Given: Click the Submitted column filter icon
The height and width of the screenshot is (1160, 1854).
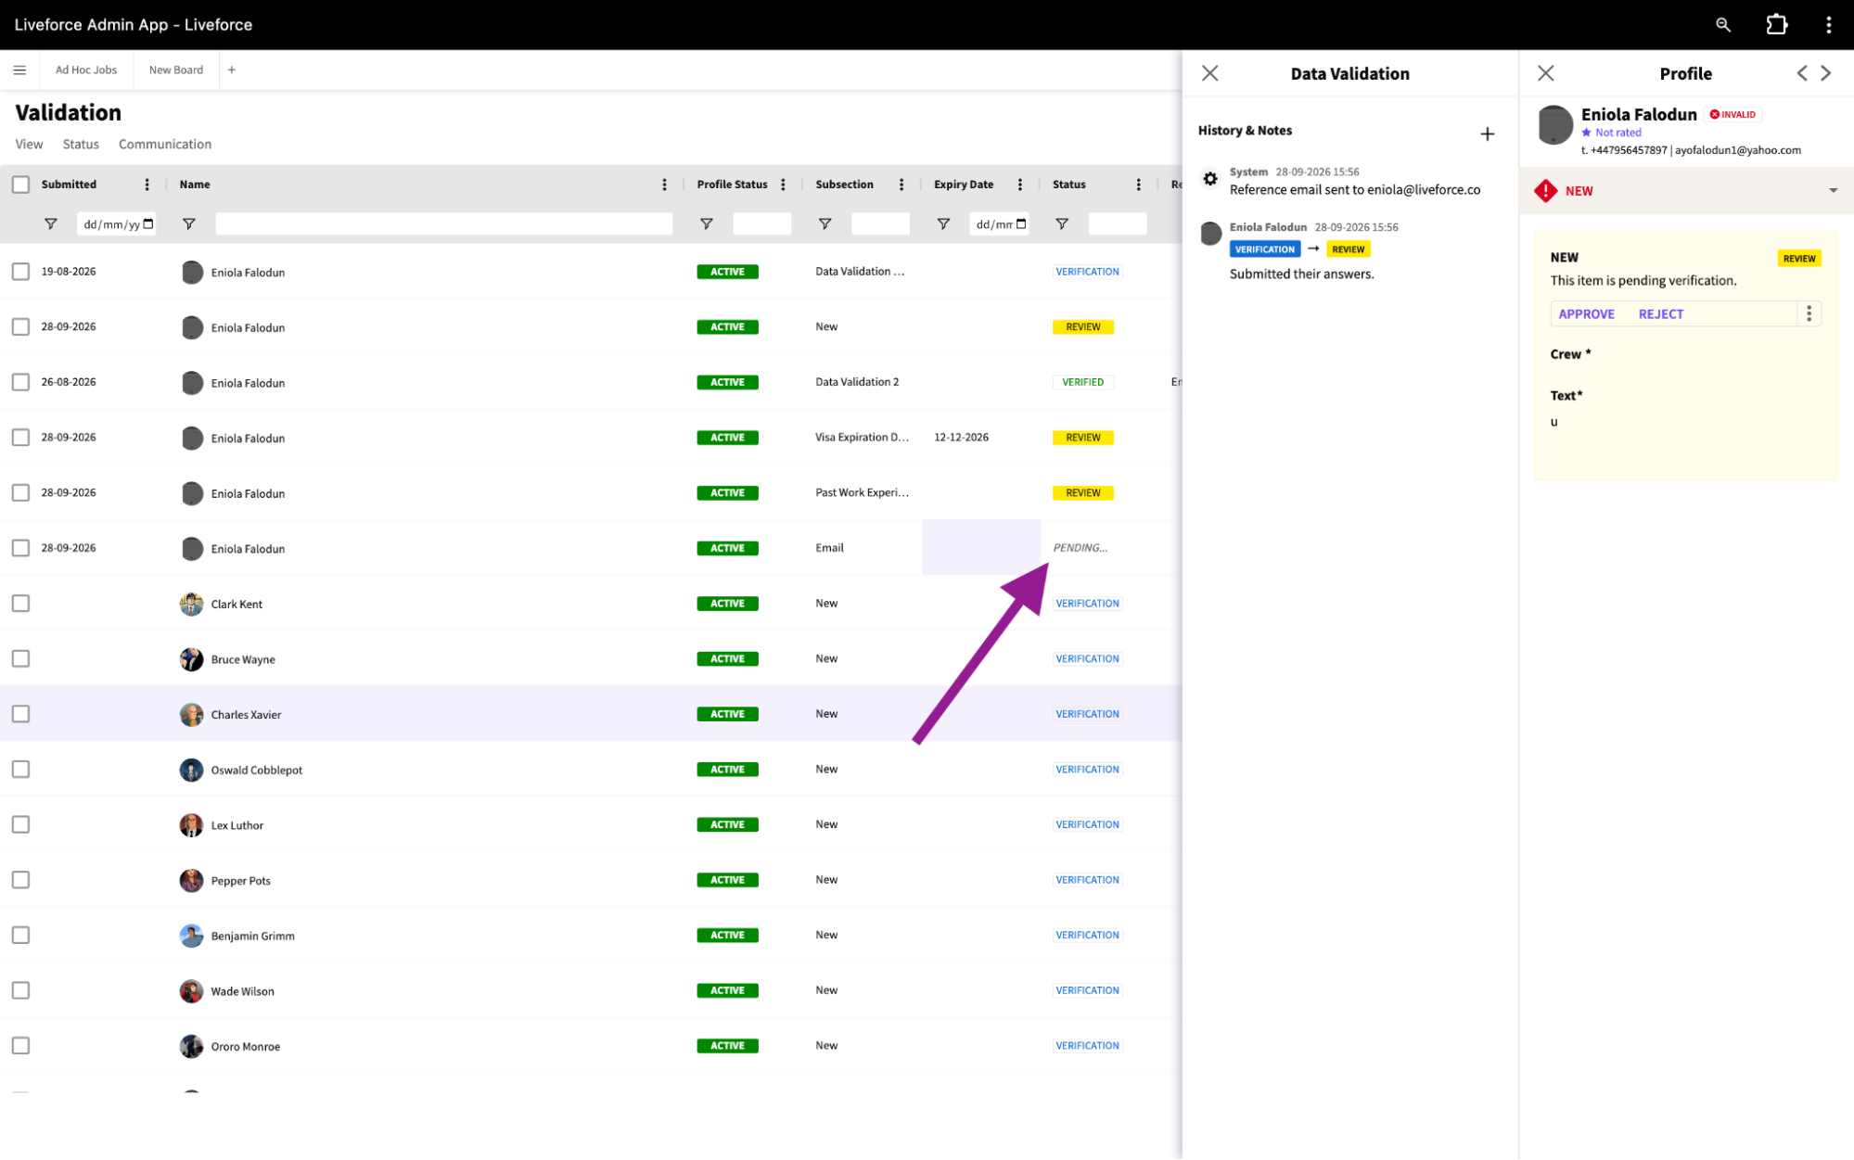Looking at the screenshot, I should 51,224.
